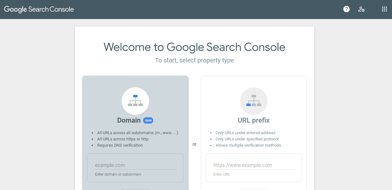The height and width of the screenshot is (190, 392).
Task: Open the Google apps grid icon
Action: pos(385,9)
